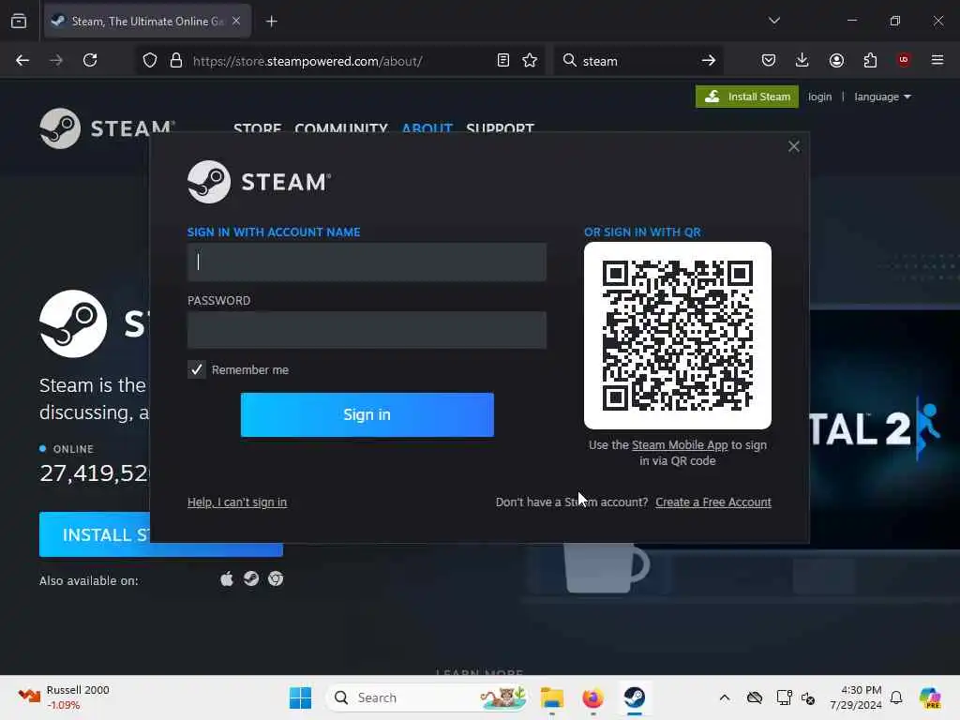Click the Steam logo in page header
The width and height of the screenshot is (960, 720).
tap(108, 127)
